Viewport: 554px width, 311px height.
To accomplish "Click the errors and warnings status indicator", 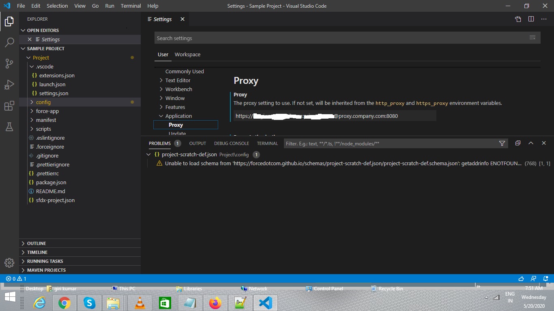I will click(x=16, y=279).
